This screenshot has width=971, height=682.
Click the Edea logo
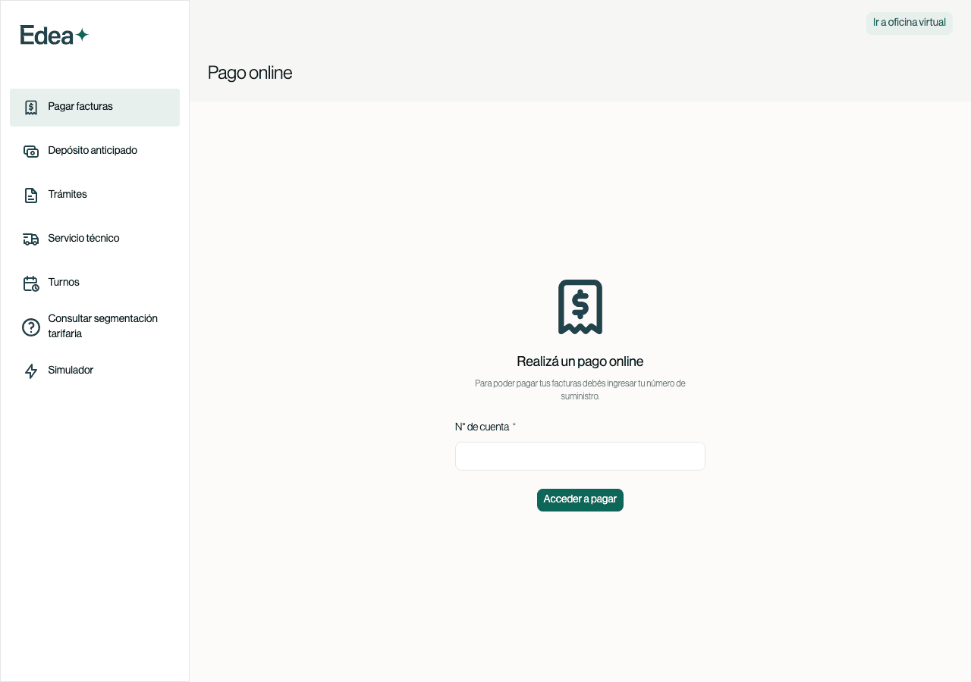pos(55,35)
